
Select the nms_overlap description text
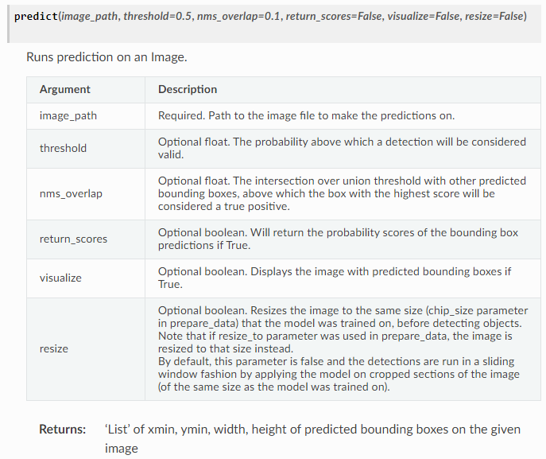point(342,194)
